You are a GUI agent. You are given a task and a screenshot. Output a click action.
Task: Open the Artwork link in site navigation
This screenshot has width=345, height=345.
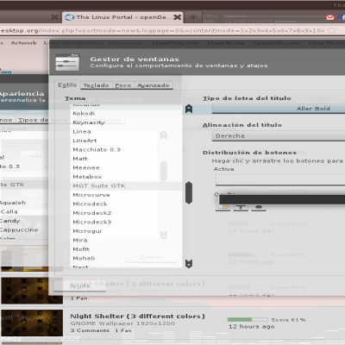point(23,43)
